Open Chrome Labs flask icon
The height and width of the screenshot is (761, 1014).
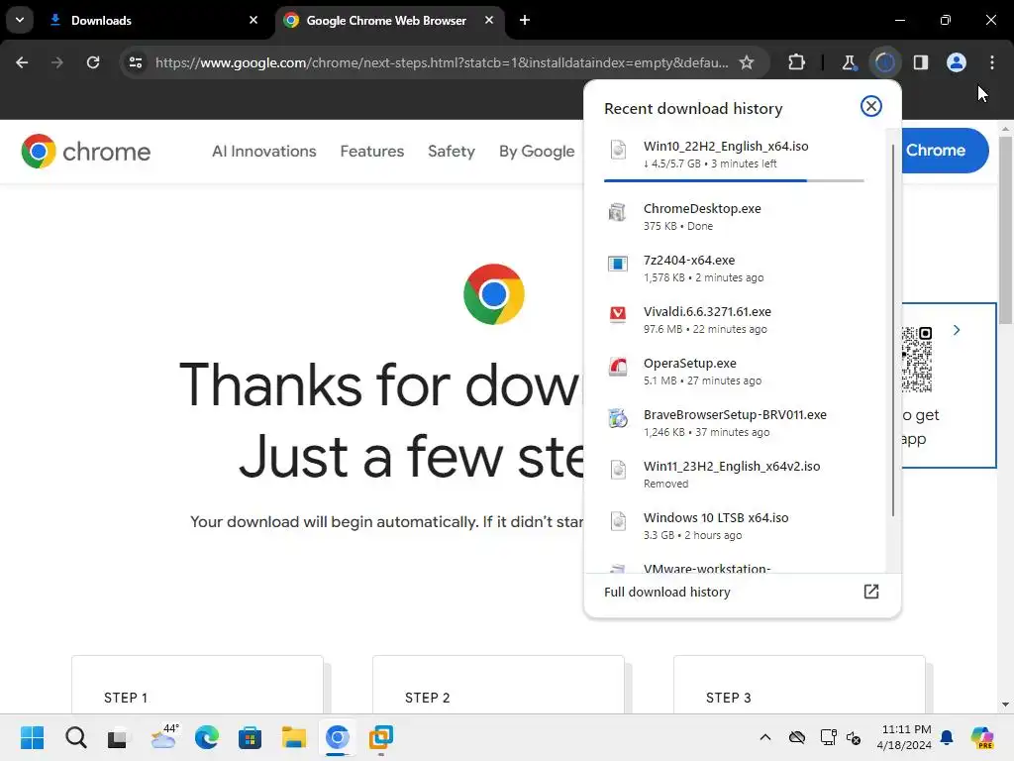849,62
